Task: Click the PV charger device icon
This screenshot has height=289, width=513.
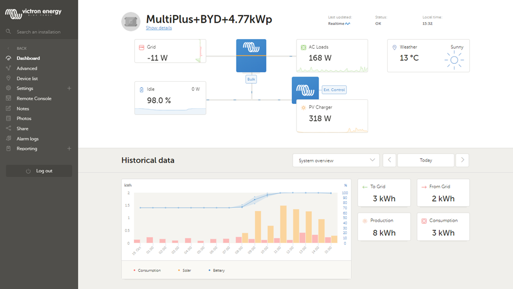Action: 305,90
